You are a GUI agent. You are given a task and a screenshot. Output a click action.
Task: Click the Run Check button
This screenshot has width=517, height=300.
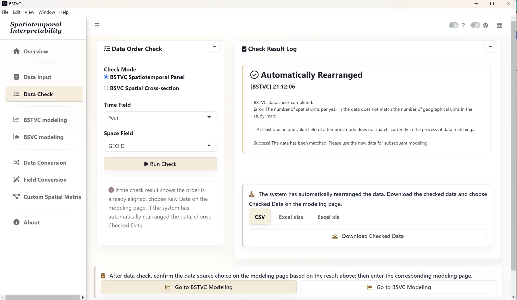(x=160, y=164)
